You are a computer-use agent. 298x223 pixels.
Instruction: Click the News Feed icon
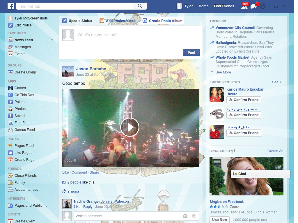click(10, 40)
